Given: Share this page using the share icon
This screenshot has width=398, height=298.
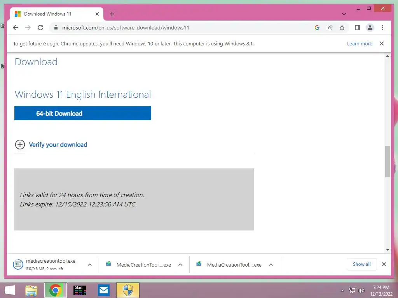Looking at the screenshot, I should click(330, 28).
